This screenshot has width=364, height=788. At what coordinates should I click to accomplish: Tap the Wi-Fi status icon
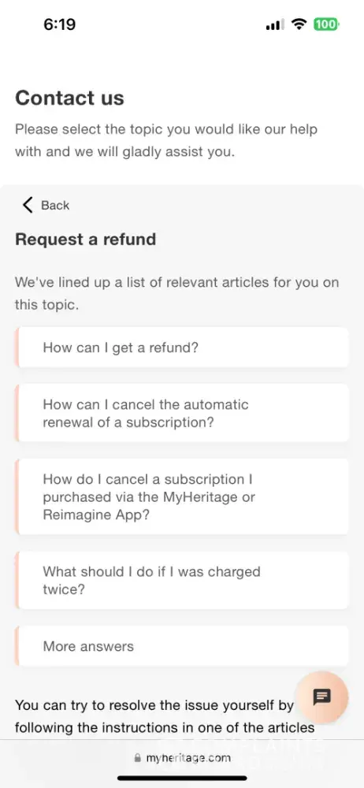coord(299,24)
